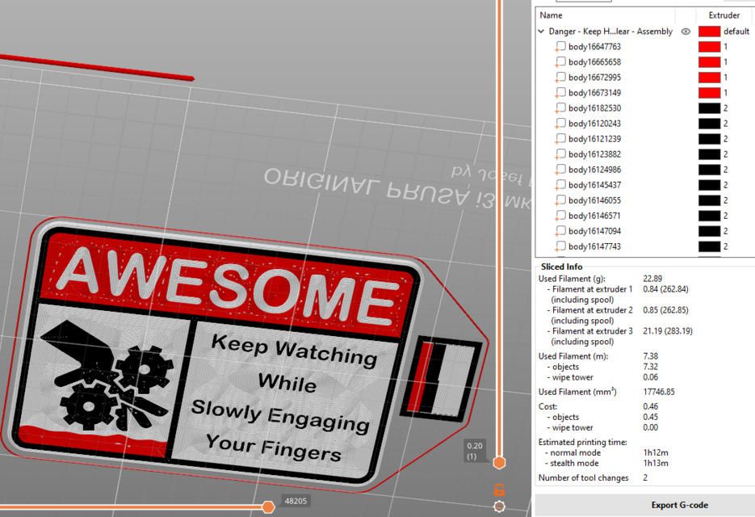Hide the Danger assembly with the eye icon

pyautogui.click(x=686, y=31)
